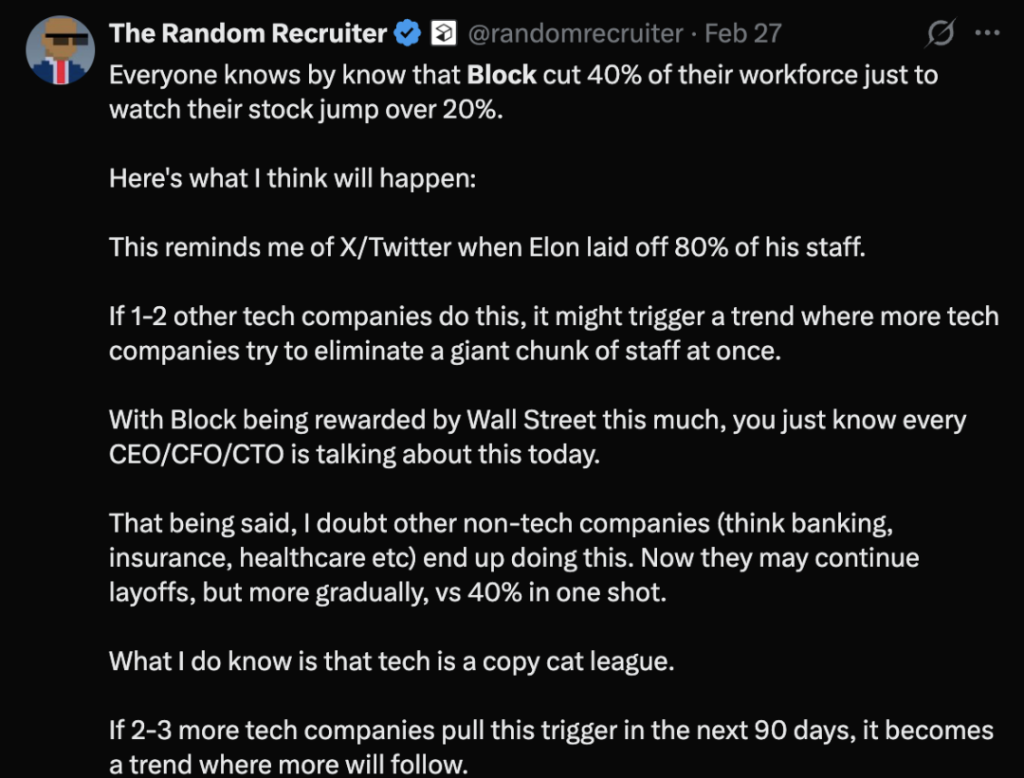
Task: Click the square affiliate badge icon
Action: click(443, 34)
